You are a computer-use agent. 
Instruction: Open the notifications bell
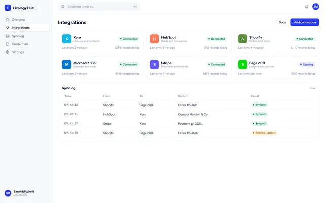point(307,7)
